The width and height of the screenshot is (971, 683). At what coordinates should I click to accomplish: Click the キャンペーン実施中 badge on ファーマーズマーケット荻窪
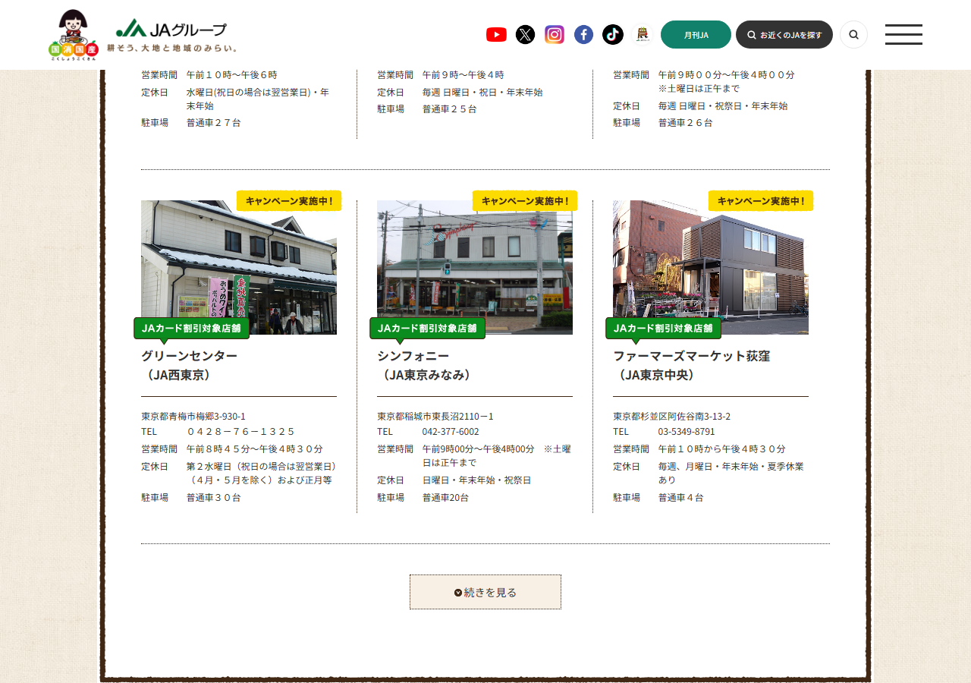coord(761,200)
